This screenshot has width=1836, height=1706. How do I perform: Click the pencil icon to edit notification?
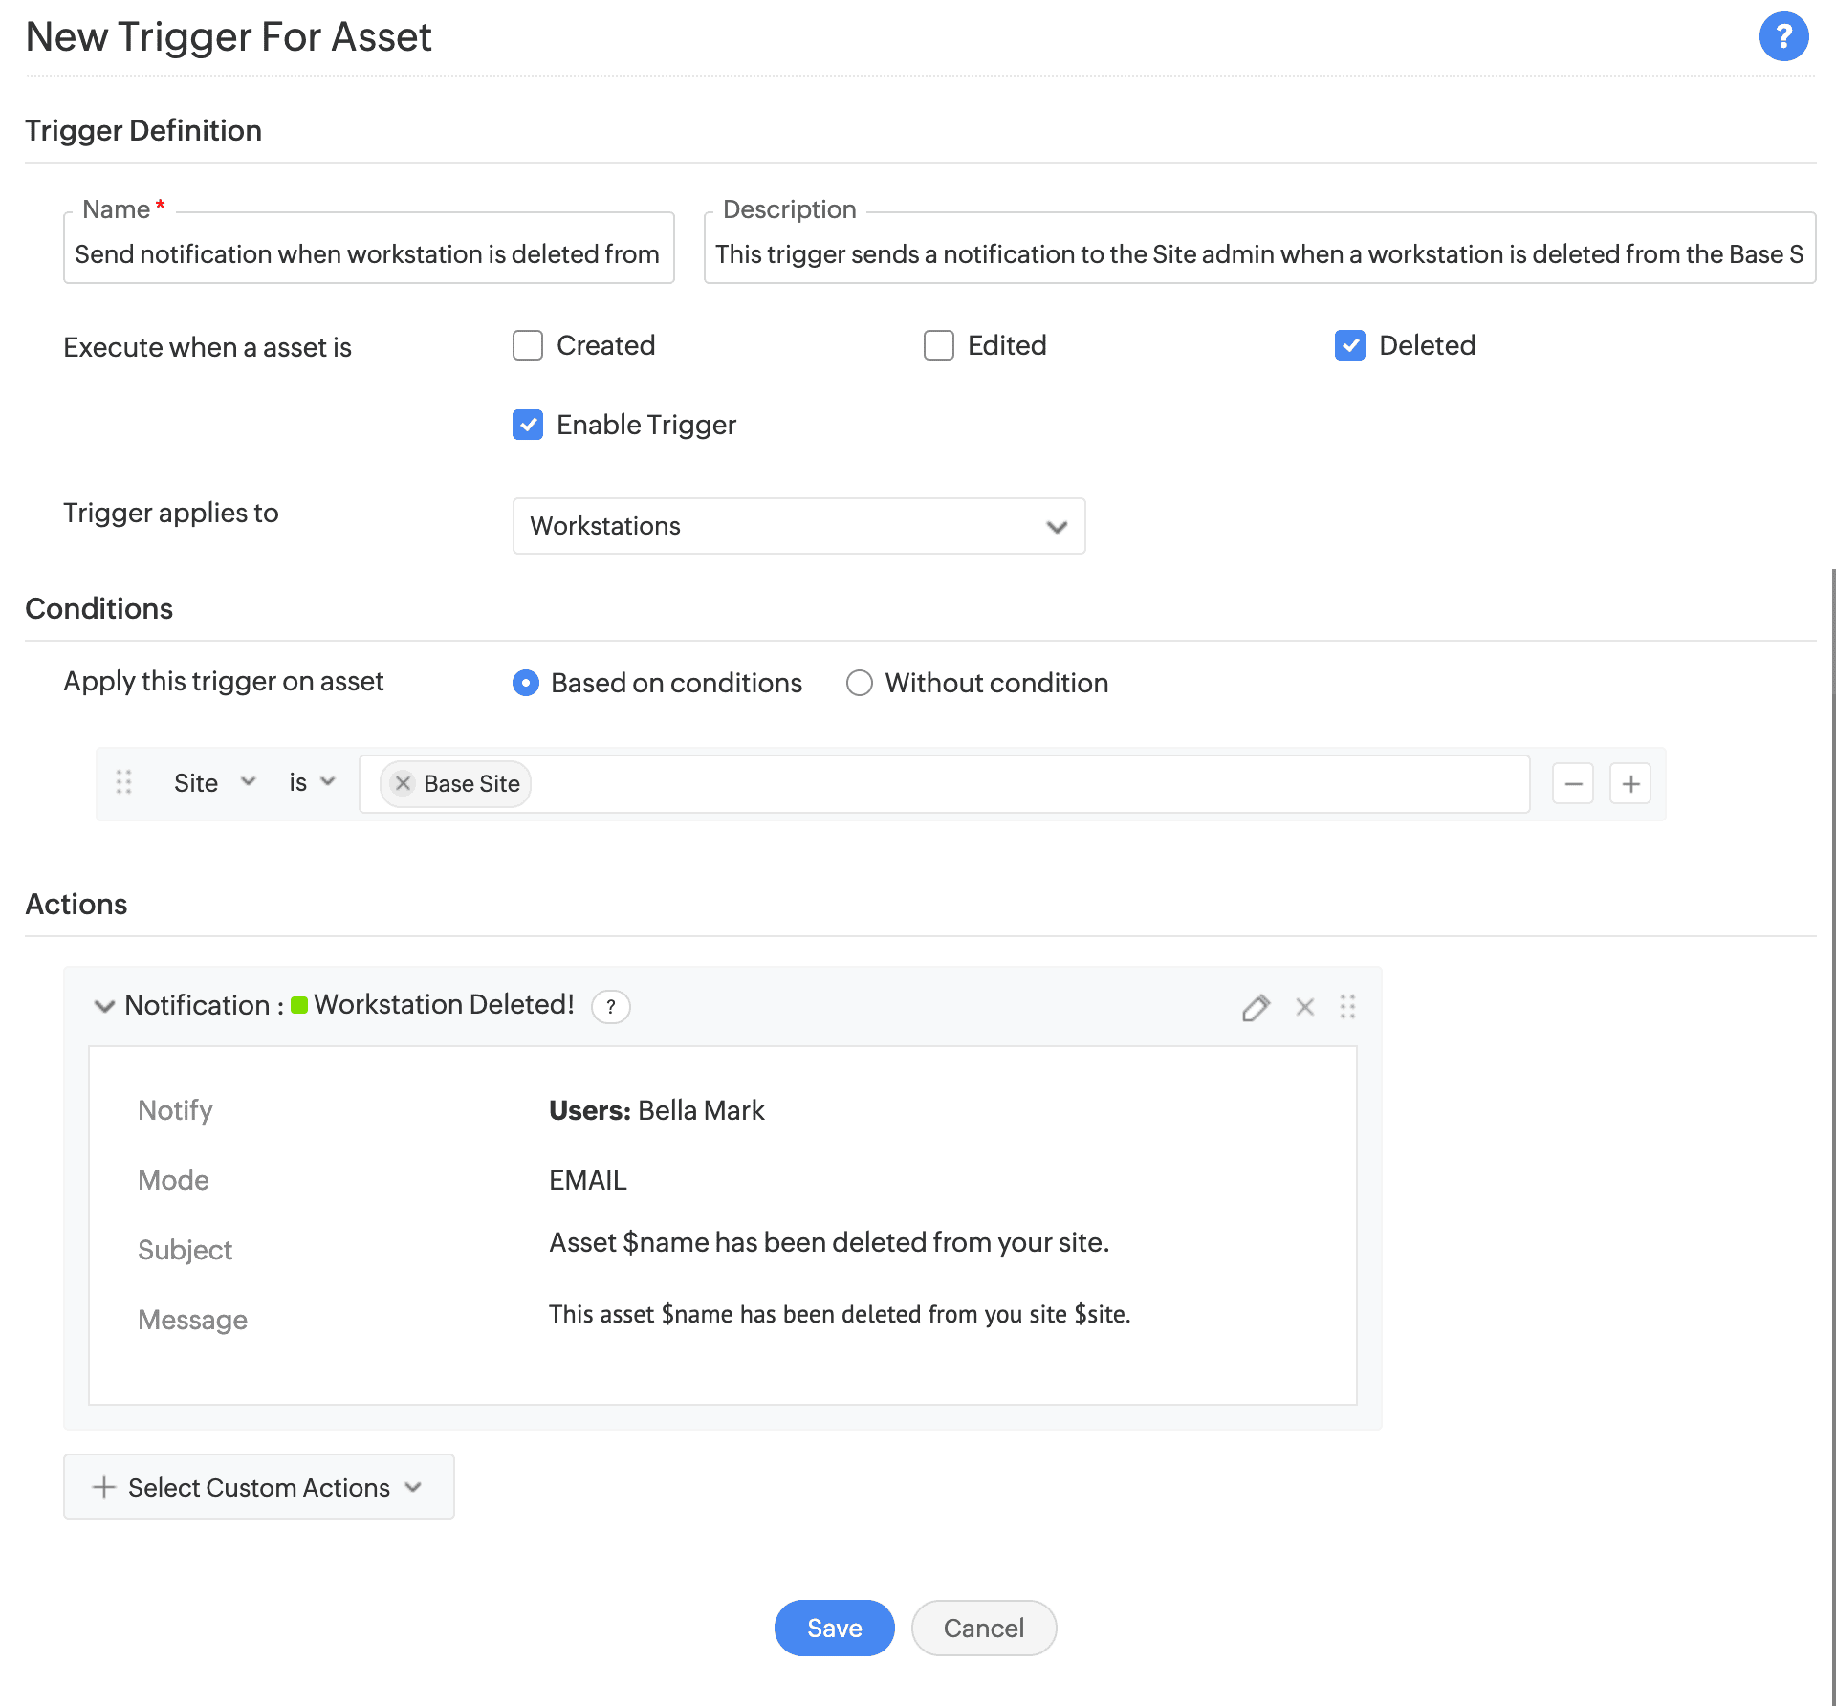point(1256,1007)
